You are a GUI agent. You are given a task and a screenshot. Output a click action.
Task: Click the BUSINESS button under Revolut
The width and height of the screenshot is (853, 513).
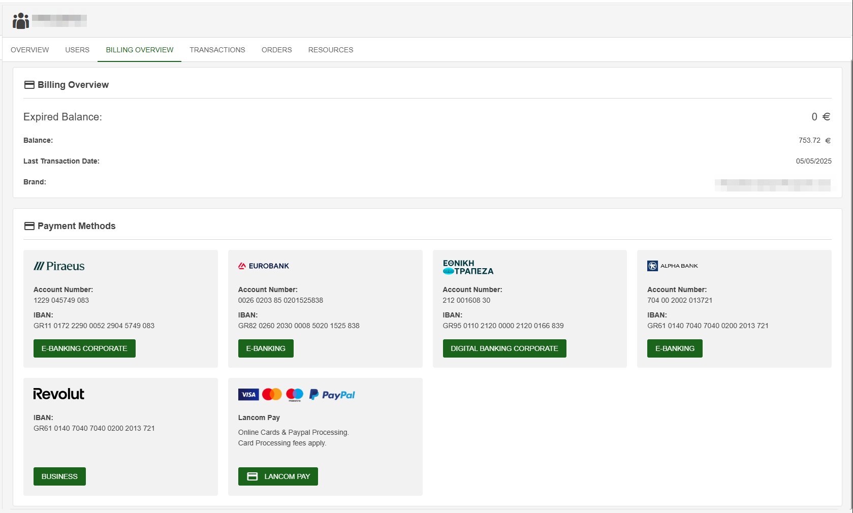[59, 476]
